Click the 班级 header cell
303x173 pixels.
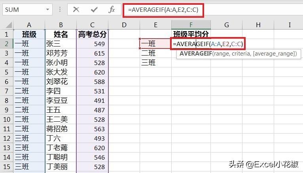tap(29, 34)
